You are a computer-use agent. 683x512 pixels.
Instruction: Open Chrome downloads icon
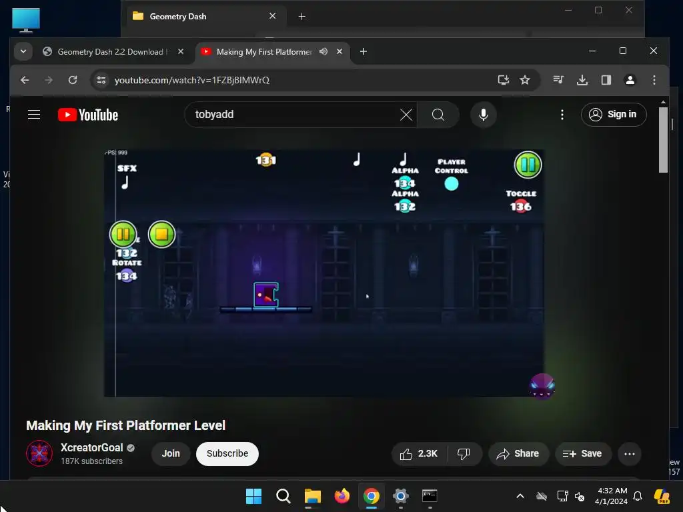(x=582, y=80)
